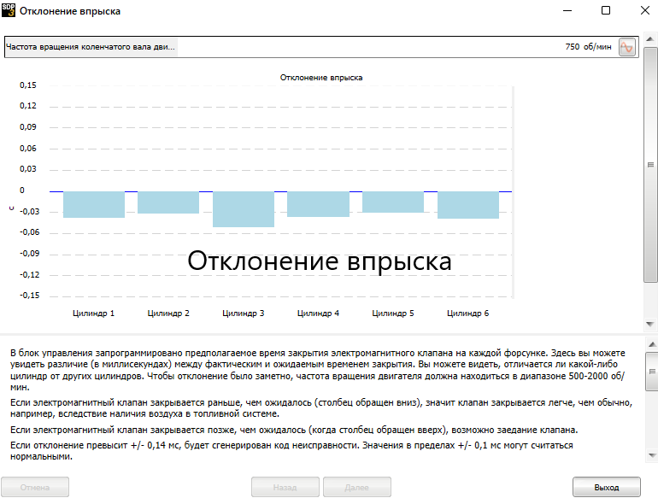Viewport: 658px width, 498px height.
Task: Click the paragraph starting 'Если отклонение превысит'
Action: (291, 450)
